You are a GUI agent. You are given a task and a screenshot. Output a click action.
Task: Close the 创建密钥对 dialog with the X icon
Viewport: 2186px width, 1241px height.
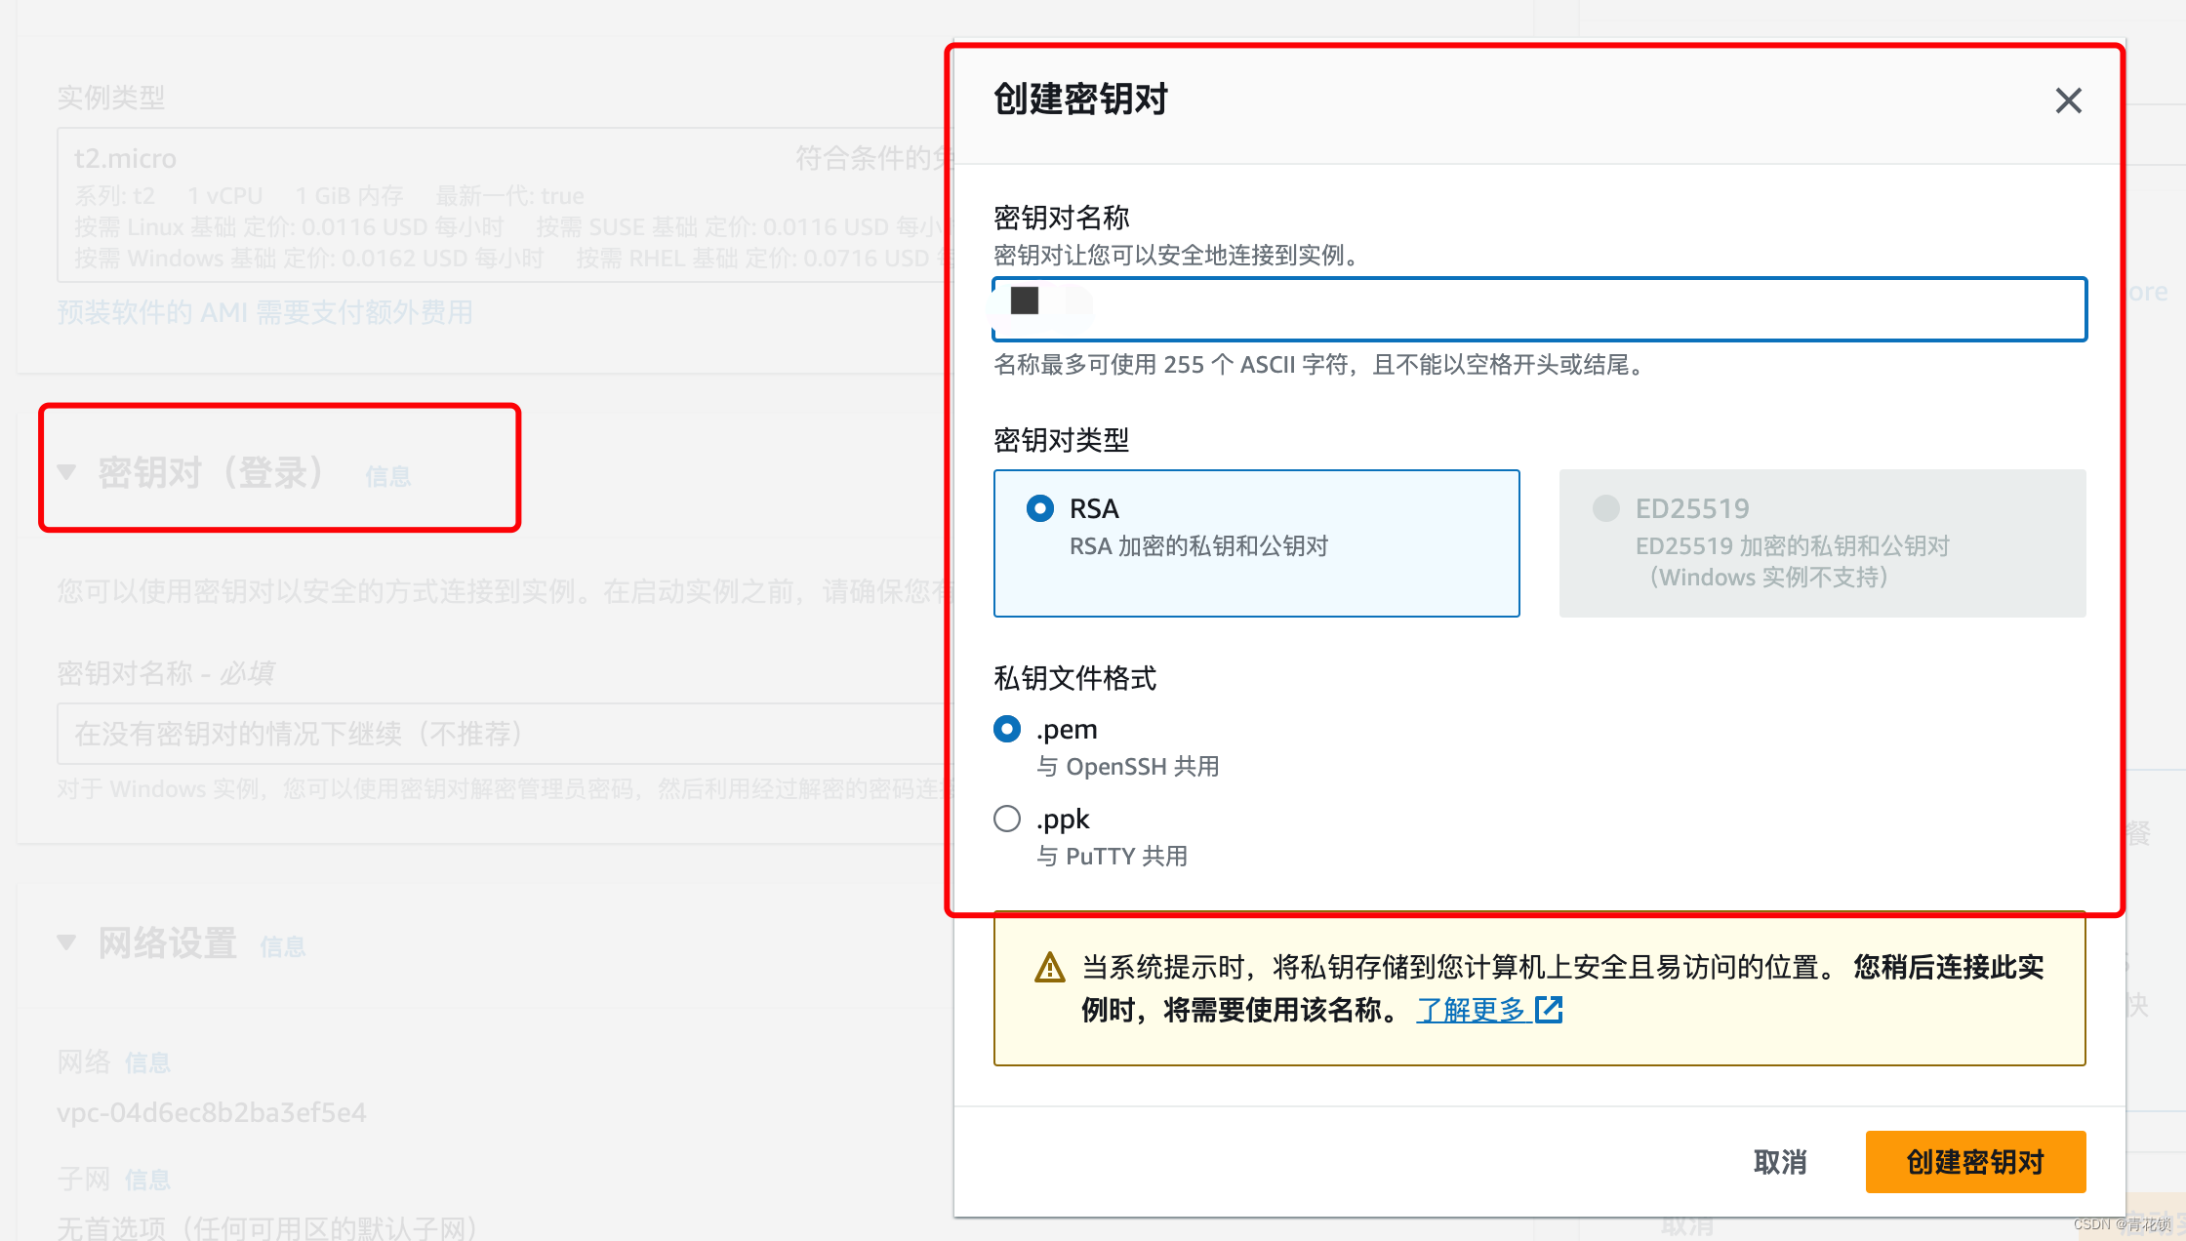tap(2068, 100)
